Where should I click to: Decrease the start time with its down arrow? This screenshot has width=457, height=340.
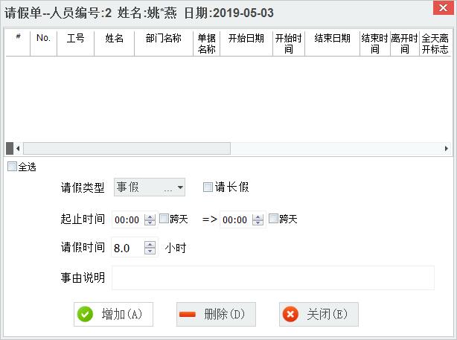pyautogui.click(x=150, y=222)
